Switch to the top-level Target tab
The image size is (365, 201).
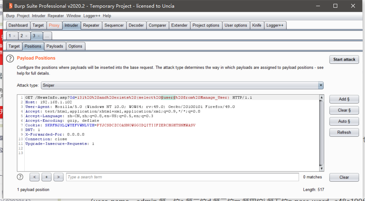coord(38,25)
